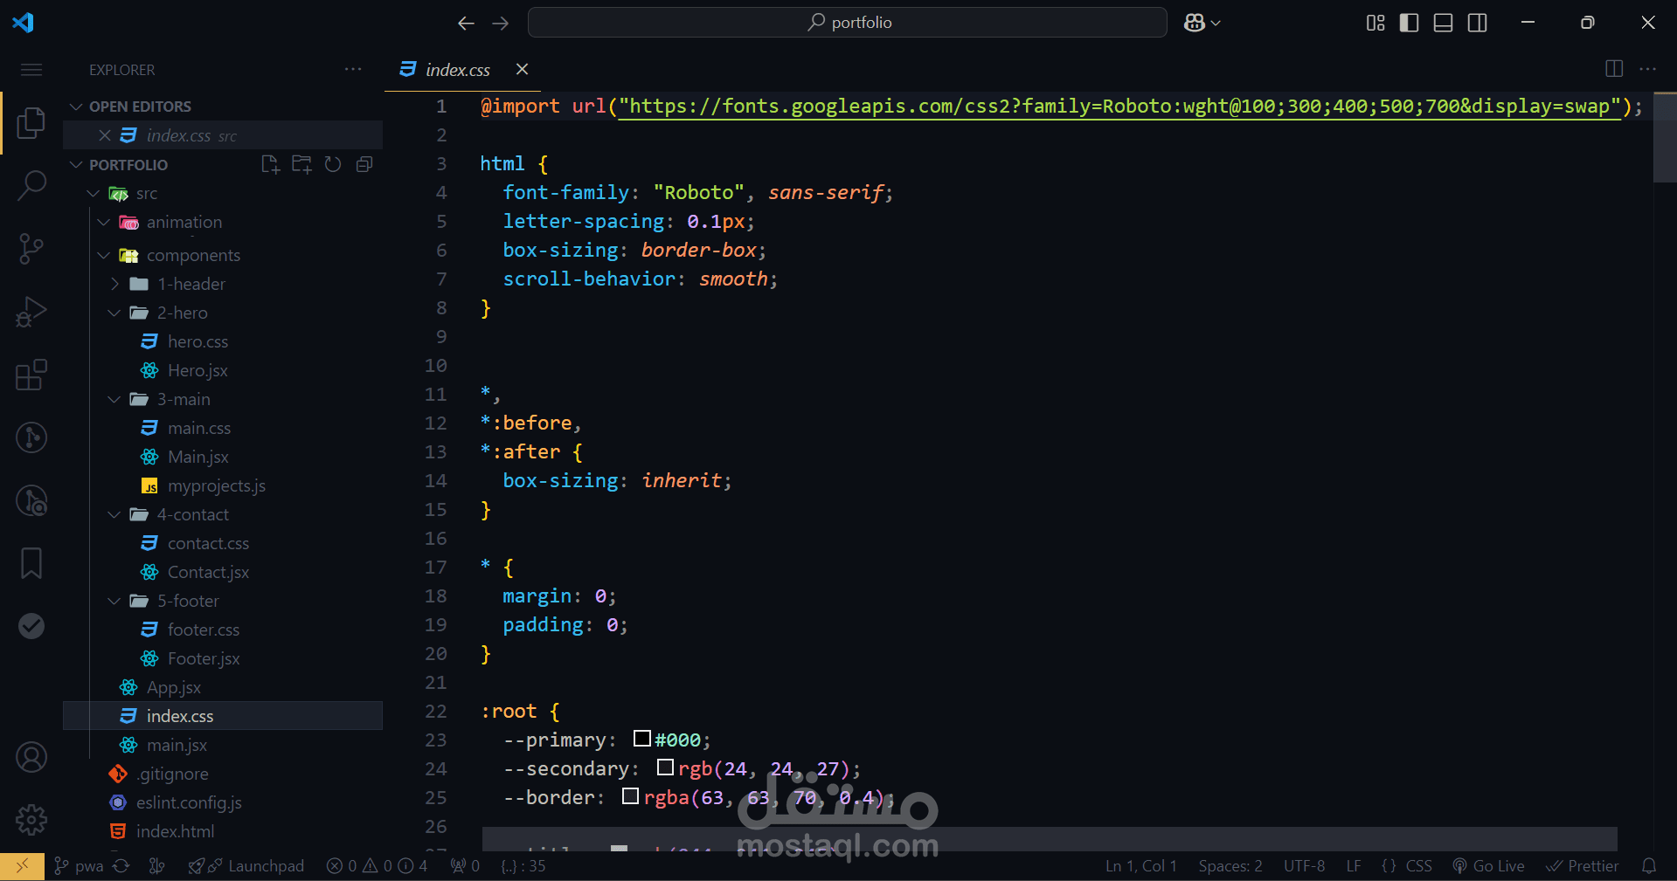
Task: Open the Copilot chat icon
Action: click(x=1194, y=23)
